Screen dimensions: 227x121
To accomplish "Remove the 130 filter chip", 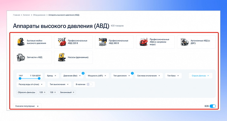I will pyautogui.click(x=55, y=92).
